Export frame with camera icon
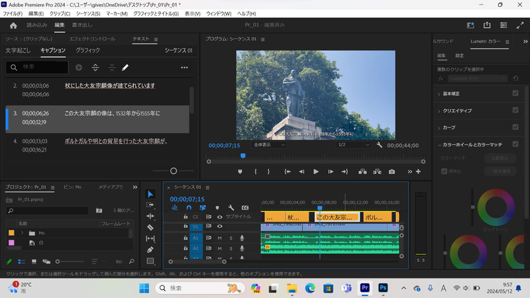The image size is (530, 298). point(392,172)
